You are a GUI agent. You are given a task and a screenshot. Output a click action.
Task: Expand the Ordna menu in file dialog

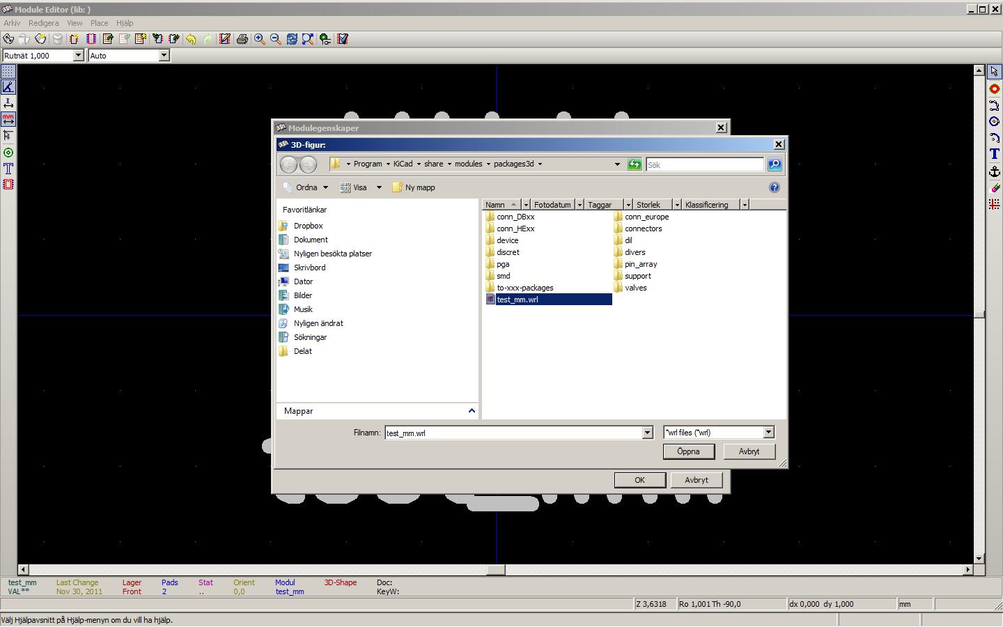(306, 187)
